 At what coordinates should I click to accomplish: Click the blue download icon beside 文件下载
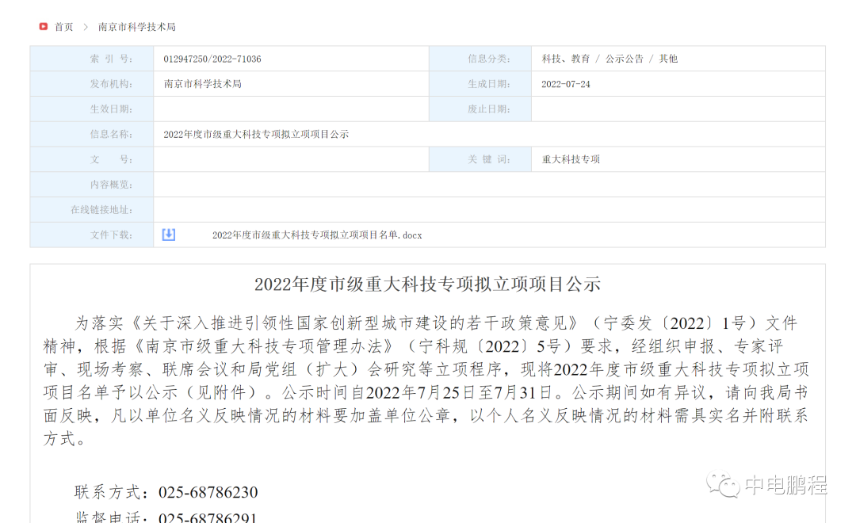pyautogui.click(x=167, y=235)
